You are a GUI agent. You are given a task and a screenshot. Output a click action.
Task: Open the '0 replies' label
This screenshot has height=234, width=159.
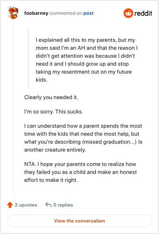click(63, 205)
